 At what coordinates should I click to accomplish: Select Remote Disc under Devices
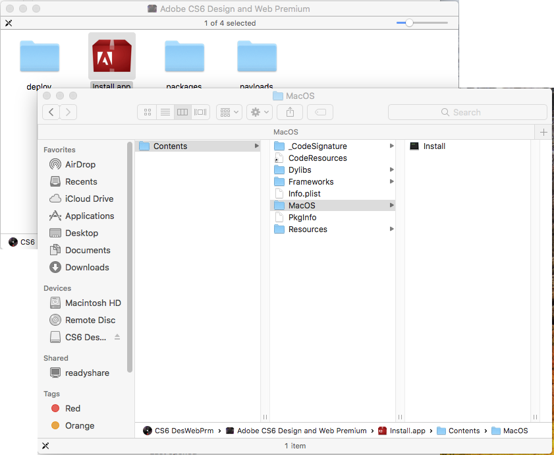tap(90, 320)
